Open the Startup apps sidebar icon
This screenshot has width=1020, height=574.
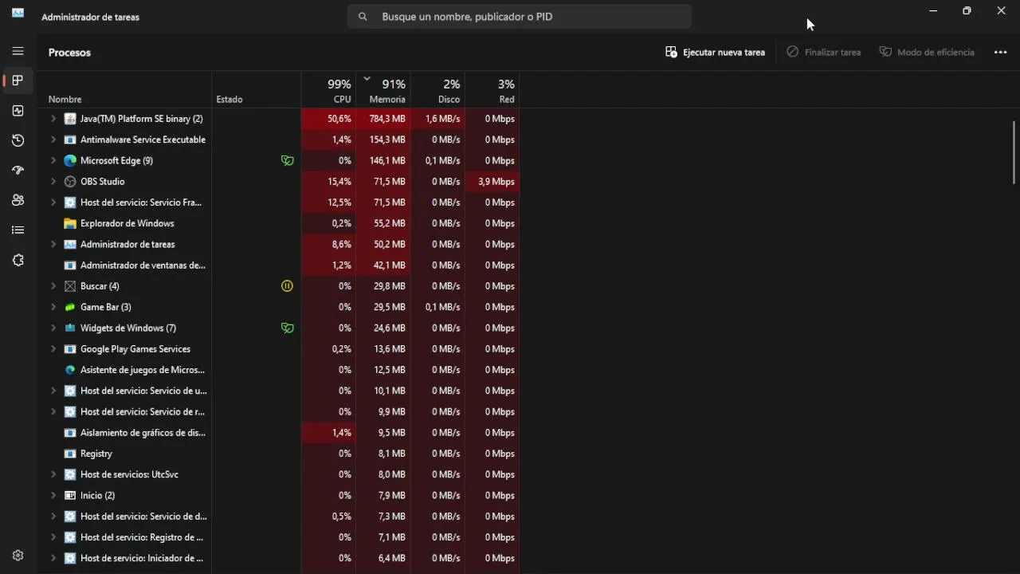18,171
